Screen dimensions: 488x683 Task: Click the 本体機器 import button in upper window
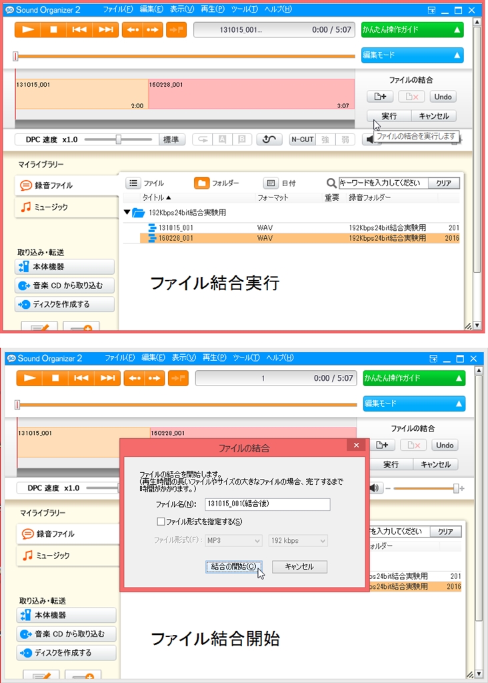65,267
